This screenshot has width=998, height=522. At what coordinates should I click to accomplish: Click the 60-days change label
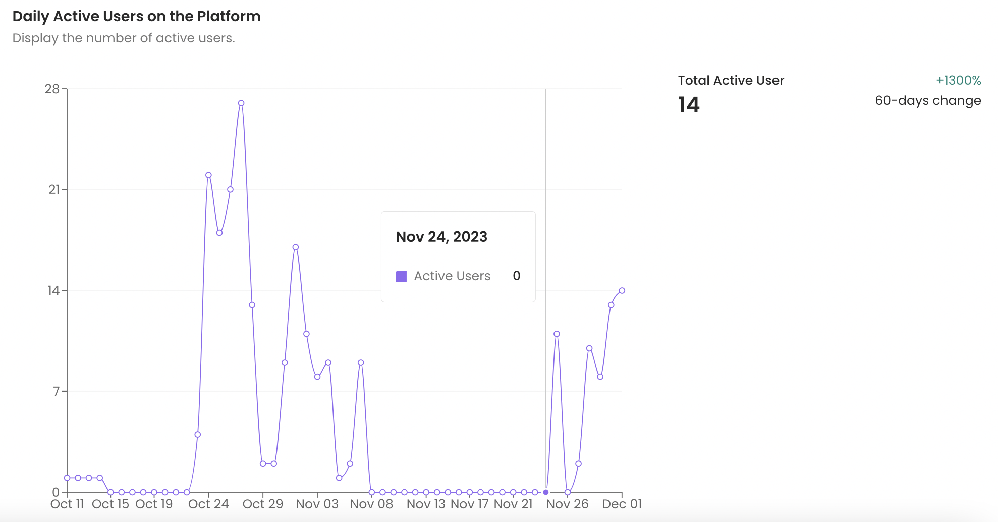[928, 101]
